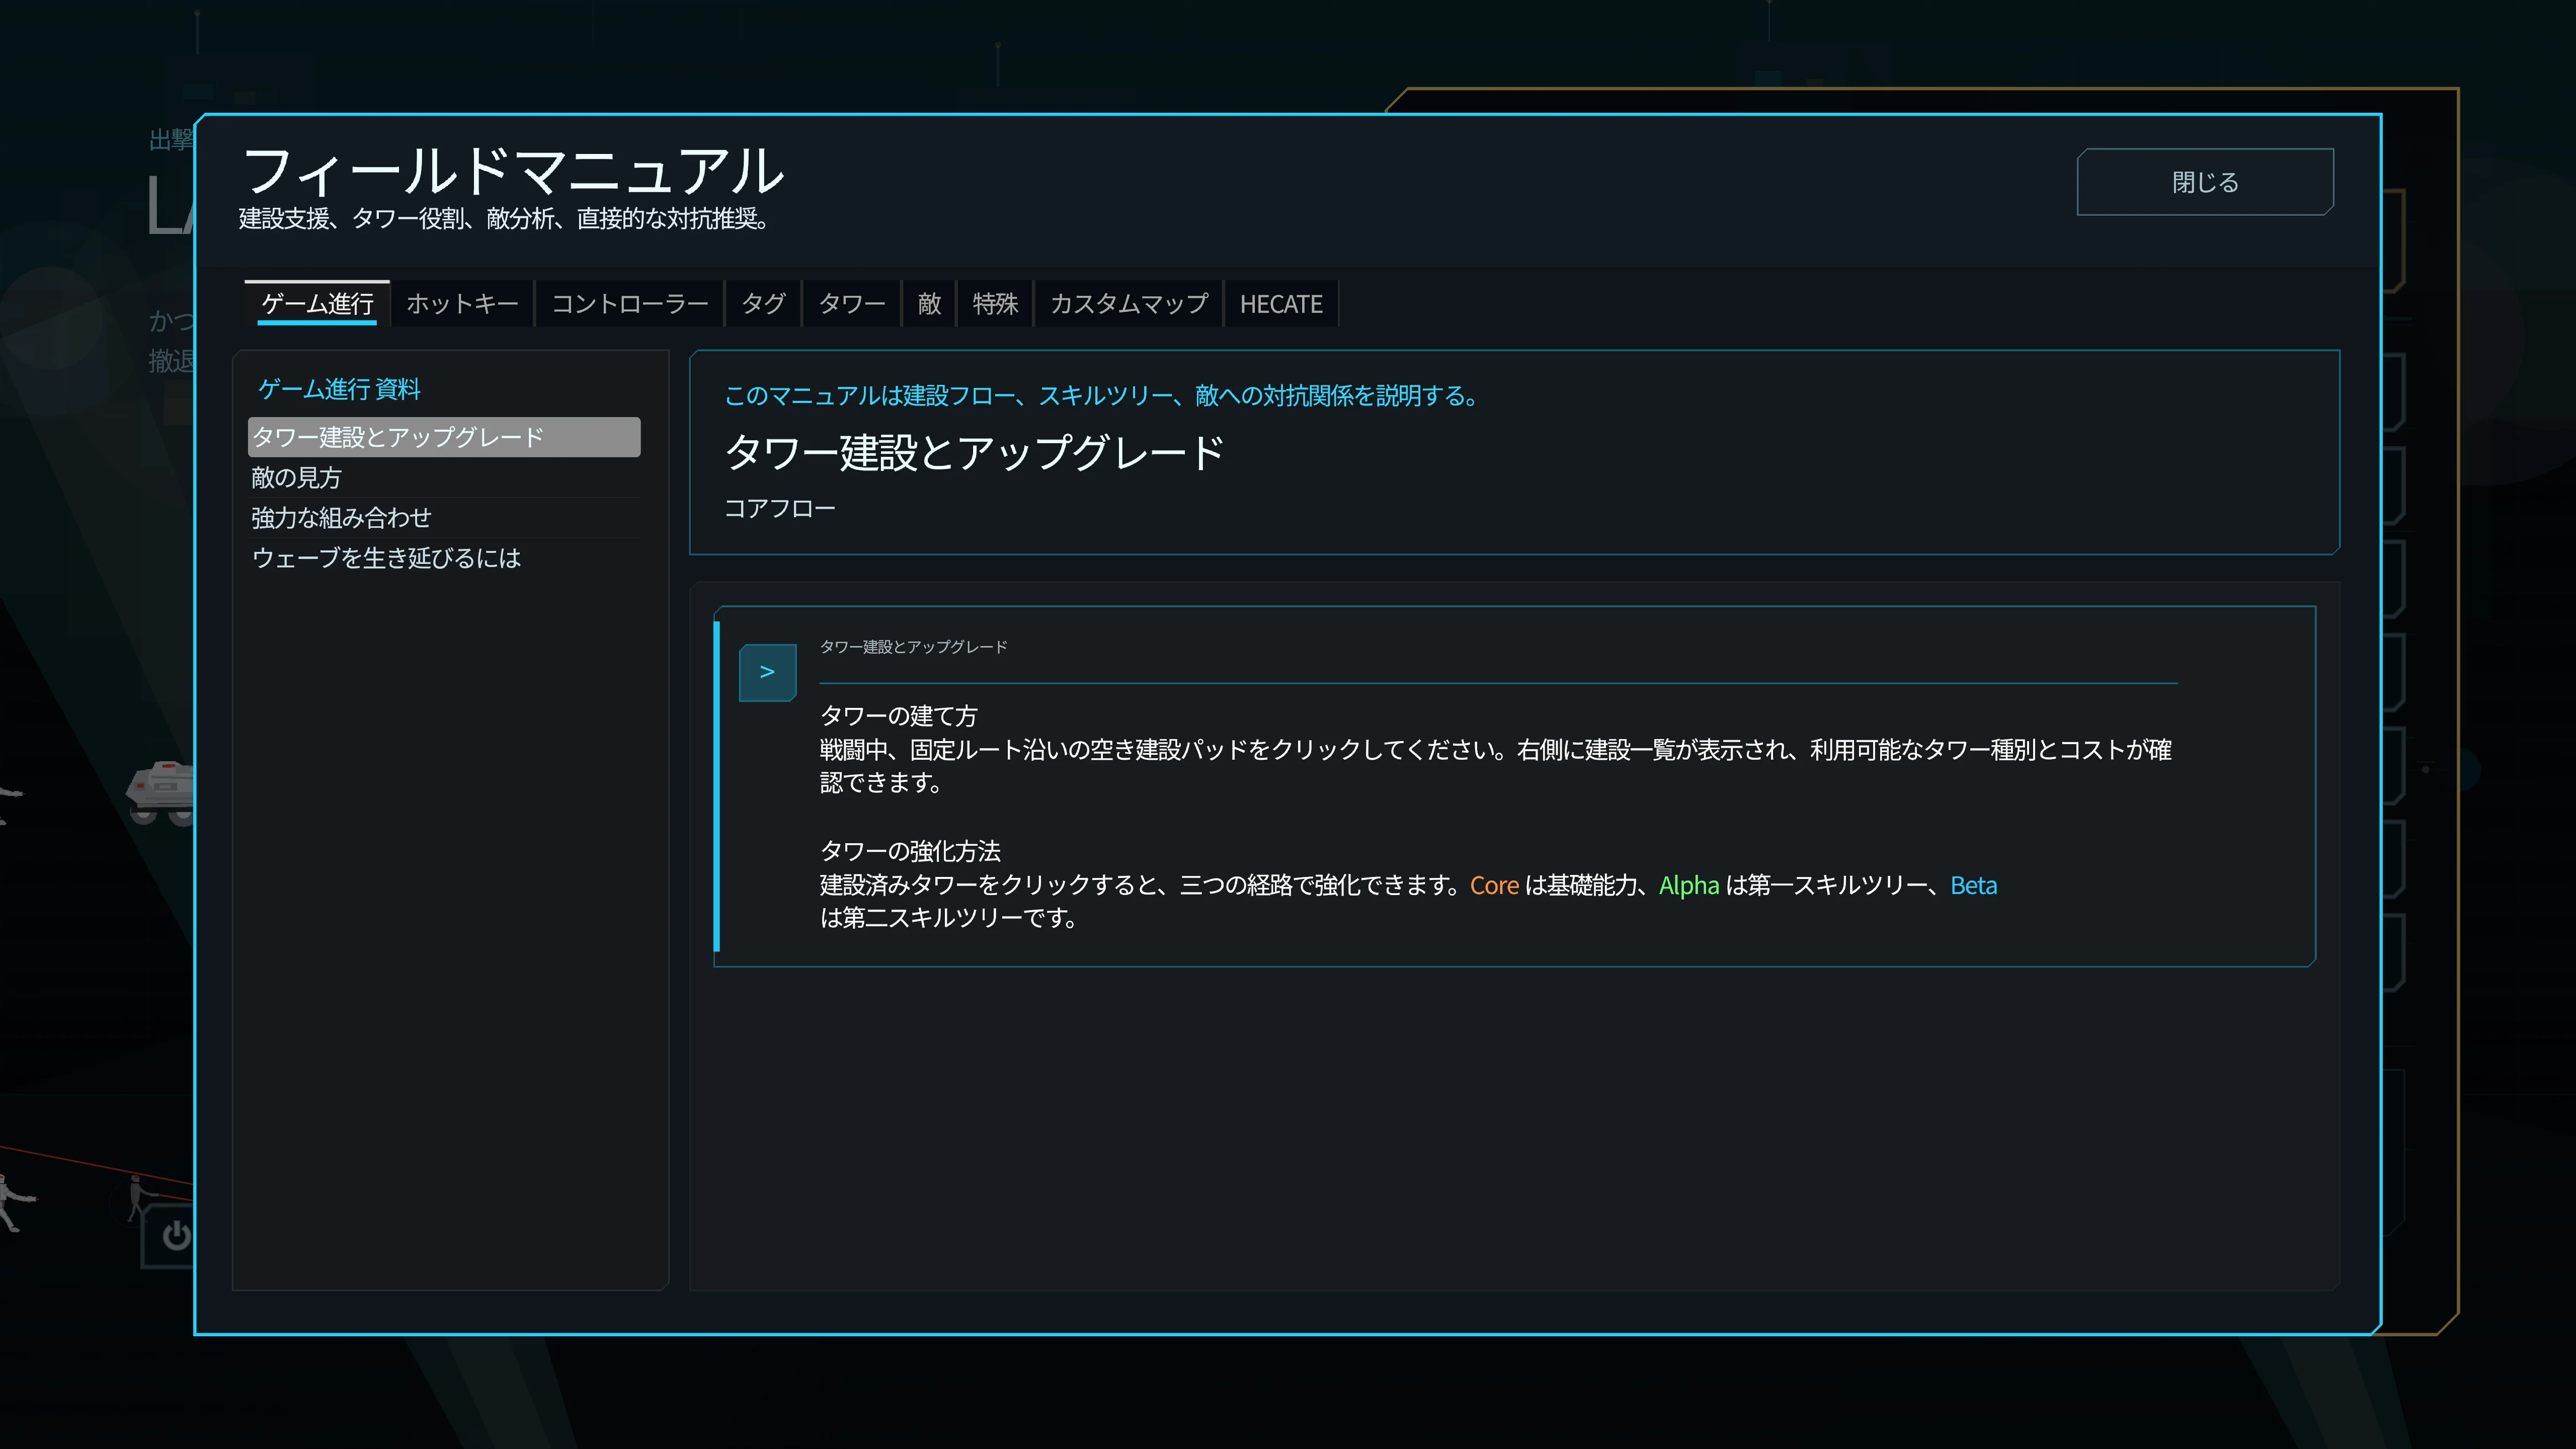Click the タワーの建て方 heading text

pos(898,716)
